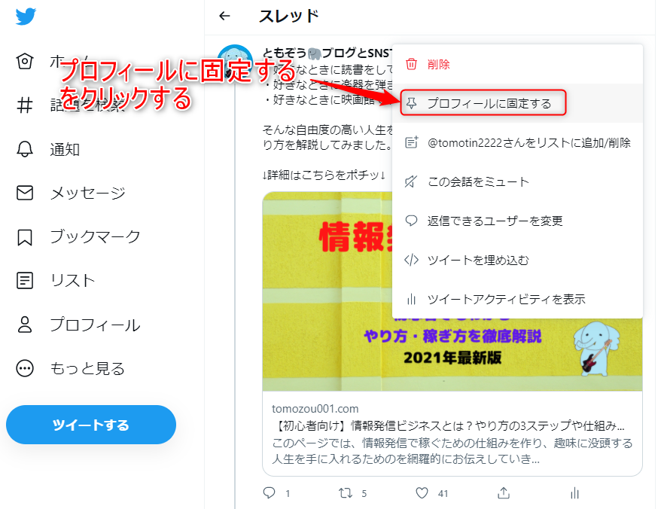The image size is (658, 509).
Task: Select 返信できるユーザーを変更 option
Action: pos(517,221)
